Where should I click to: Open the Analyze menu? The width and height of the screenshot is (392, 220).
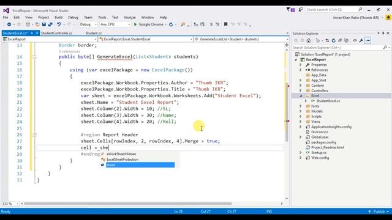[129, 18]
